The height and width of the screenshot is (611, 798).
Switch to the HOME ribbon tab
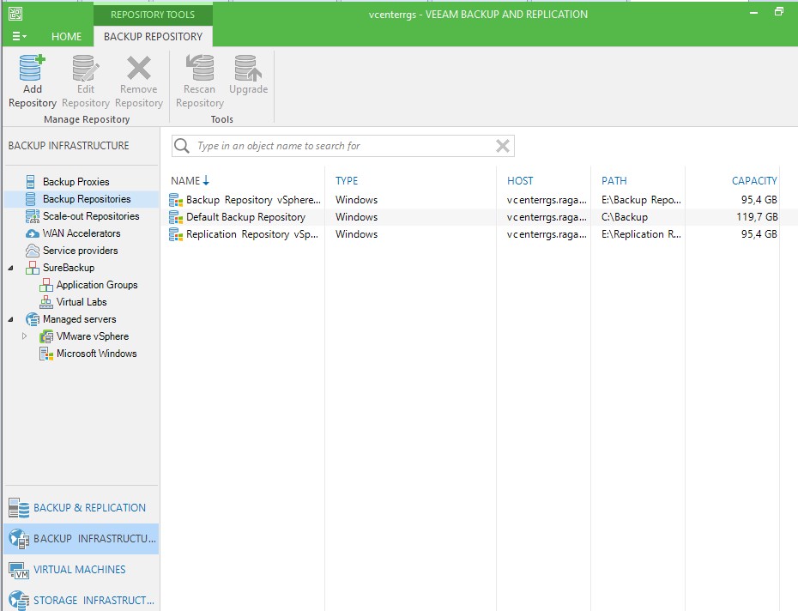(x=65, y=36)
